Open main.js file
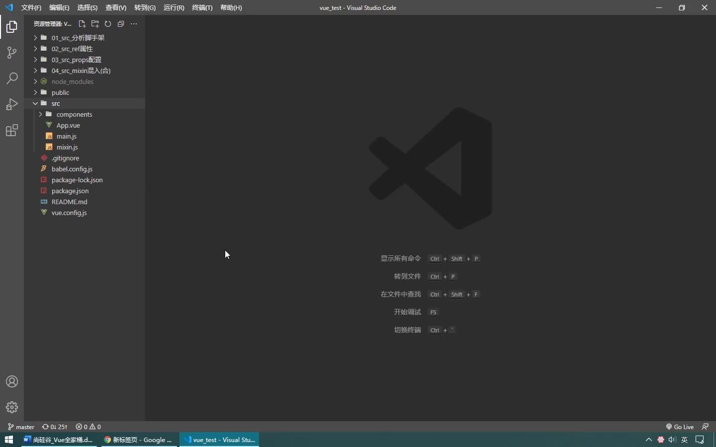The height and width of the screenshot is (447, 716). pyautogui.click(x=85, y=136)
